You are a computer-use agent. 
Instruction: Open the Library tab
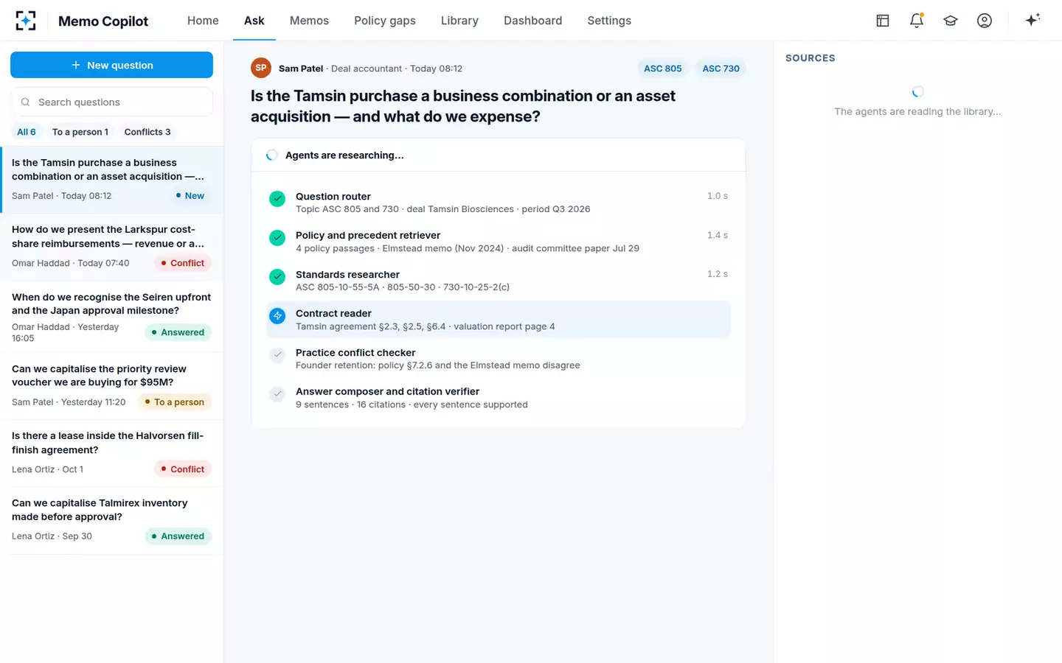(x=459, y=21)
